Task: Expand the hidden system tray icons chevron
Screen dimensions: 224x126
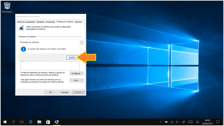Action: click(161, 122)
